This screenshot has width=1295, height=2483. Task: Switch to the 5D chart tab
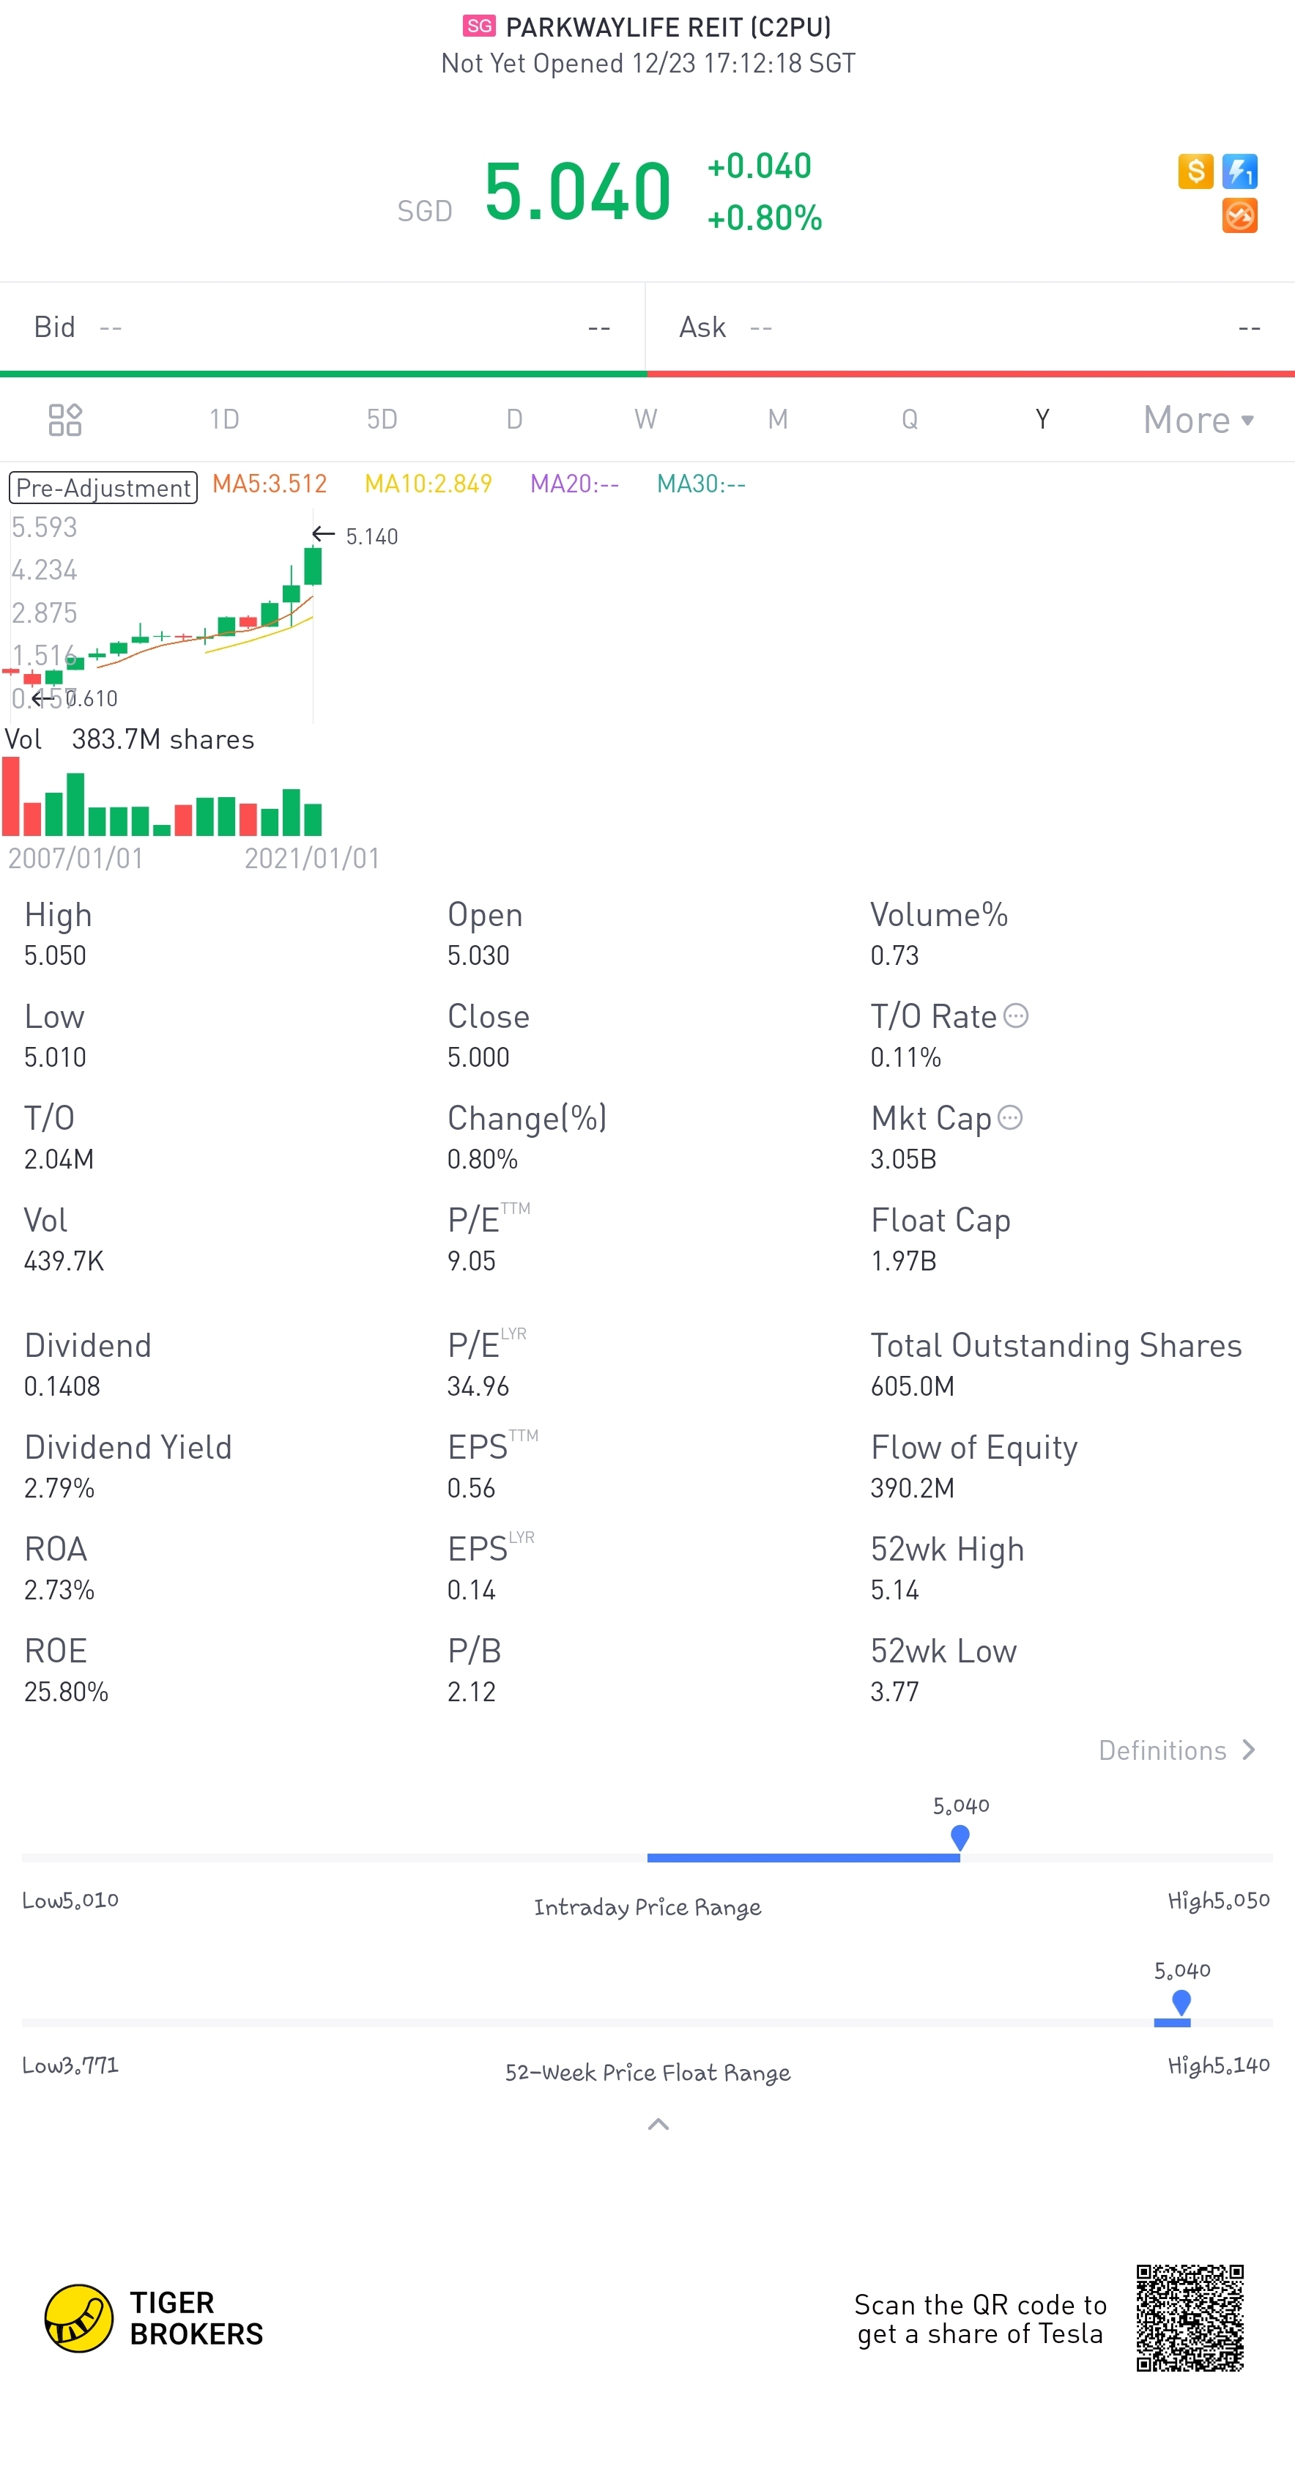pyautogui.click(x=382, y=419)
